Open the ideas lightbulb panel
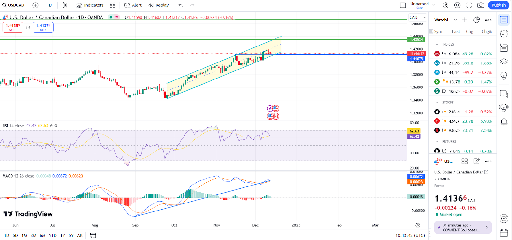512x240 pixels. click(x=504, y=76)
